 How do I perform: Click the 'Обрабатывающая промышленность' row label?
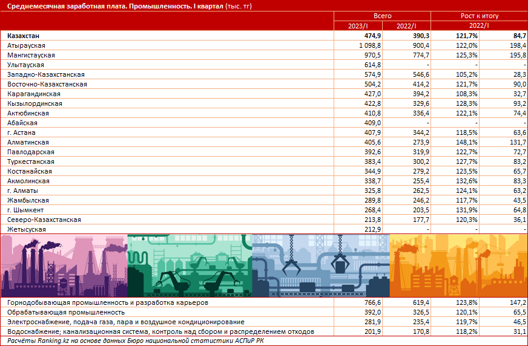point(66,312)
